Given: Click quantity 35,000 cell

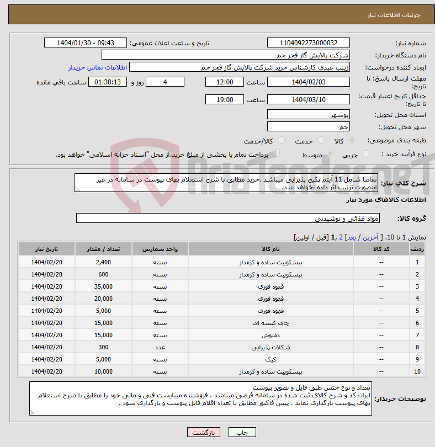Looking at the screenshot, I should (x=103, y=286).
